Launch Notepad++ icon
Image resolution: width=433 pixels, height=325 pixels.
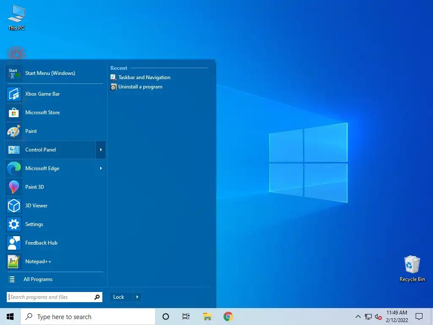pos(14,262)
